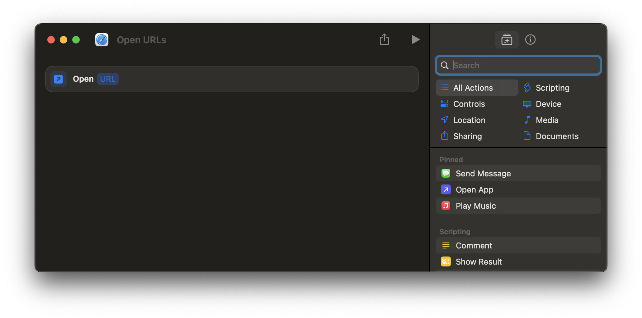Click the share icon in the toolbar
Screen dimensions: 642x318
384,39
